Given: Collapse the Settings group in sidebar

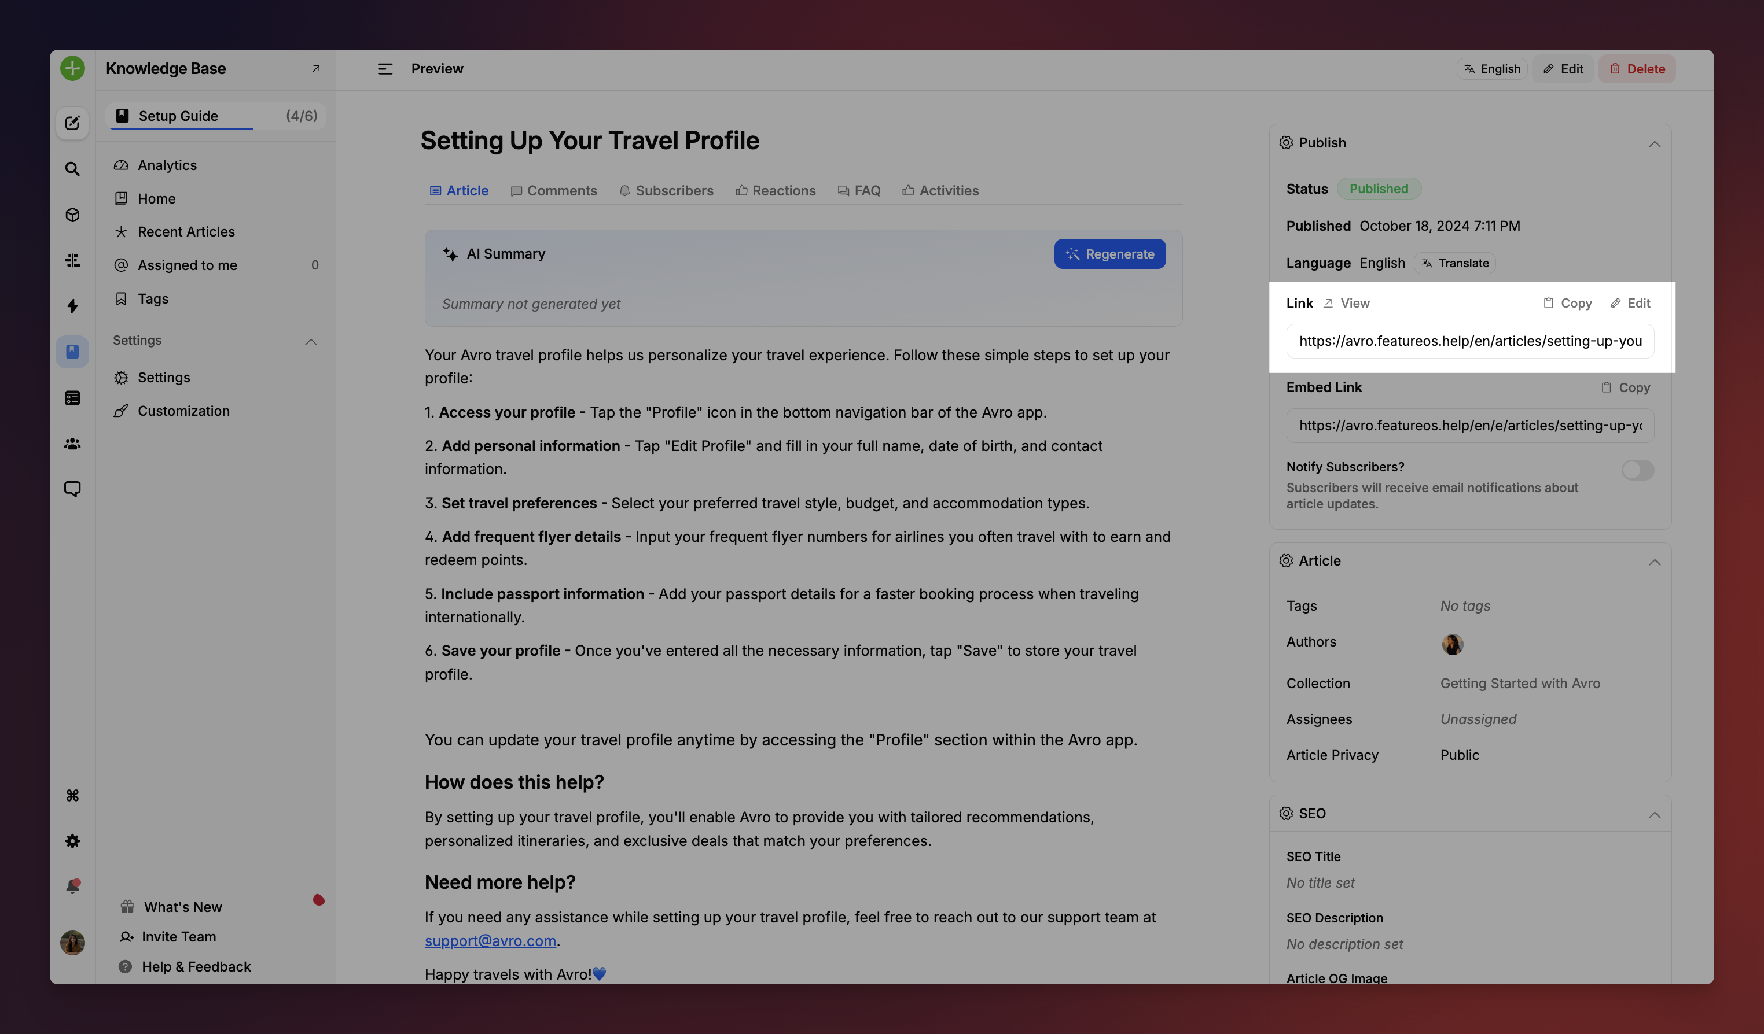Looking at the screenshot, I should [x=311, y=341].
